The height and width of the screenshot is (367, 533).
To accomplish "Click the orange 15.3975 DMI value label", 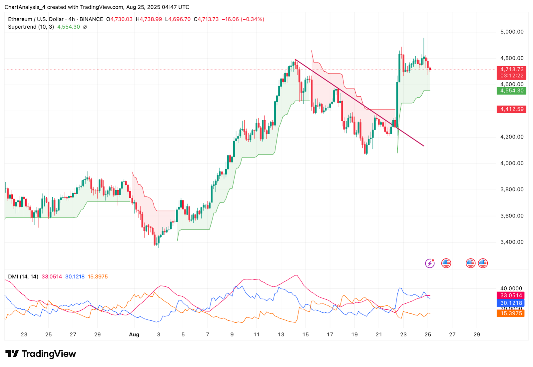I will tap(511, 313).
